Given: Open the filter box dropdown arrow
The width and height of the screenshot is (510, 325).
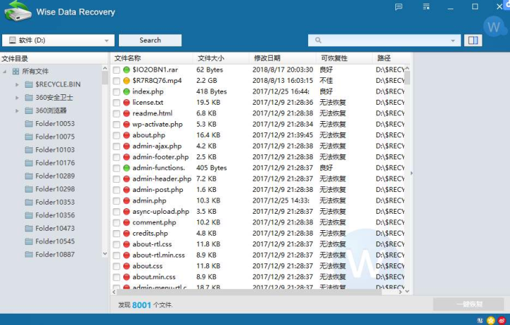Looking at the screenshot, I should coord(452,40).
